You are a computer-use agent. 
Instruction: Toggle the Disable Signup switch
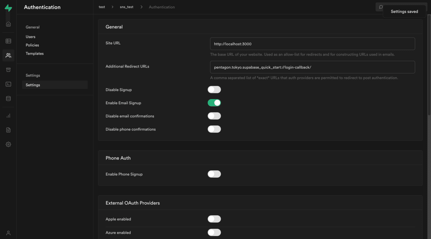click(214, 90)
